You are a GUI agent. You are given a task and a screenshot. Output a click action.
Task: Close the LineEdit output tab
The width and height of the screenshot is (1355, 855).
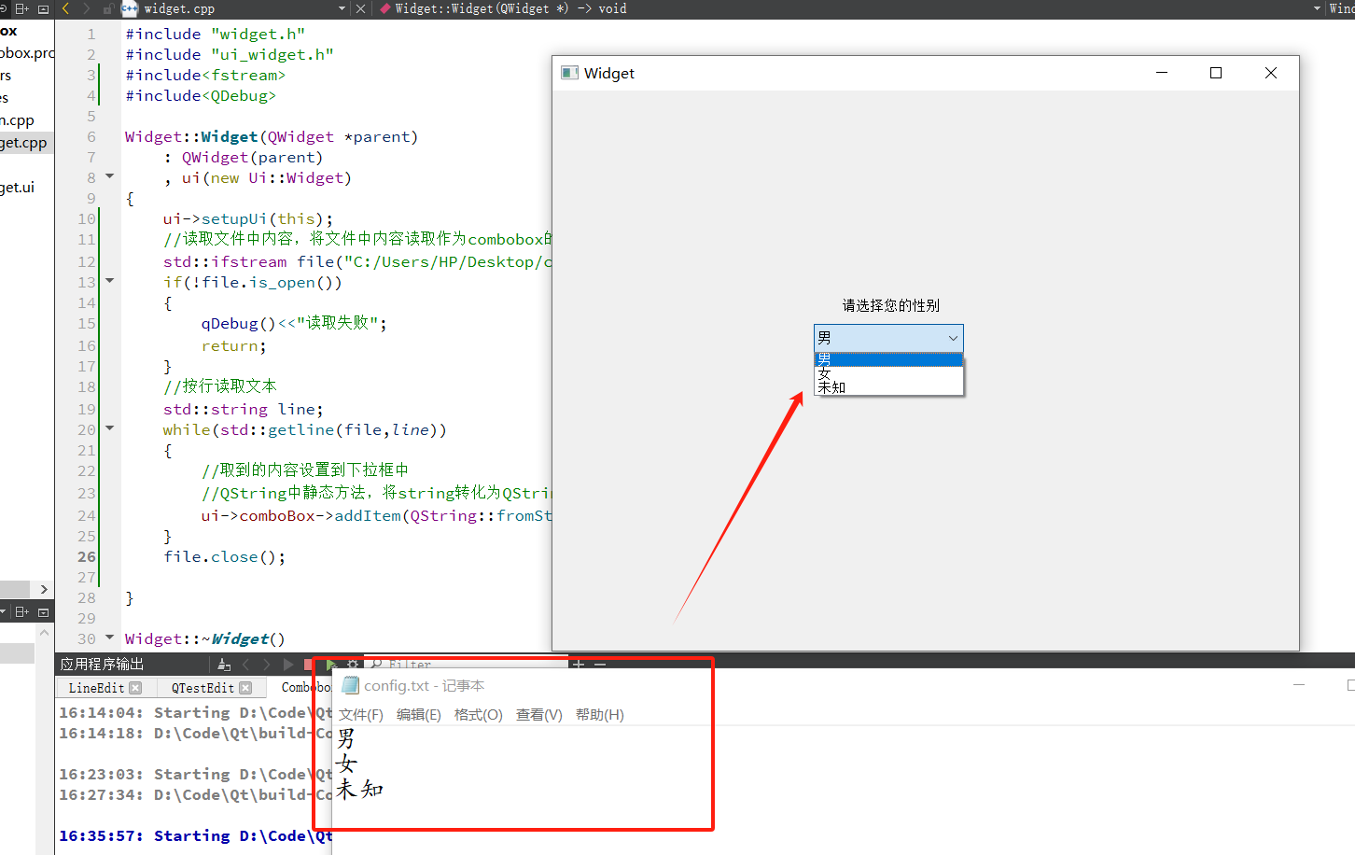coord(135,688)
